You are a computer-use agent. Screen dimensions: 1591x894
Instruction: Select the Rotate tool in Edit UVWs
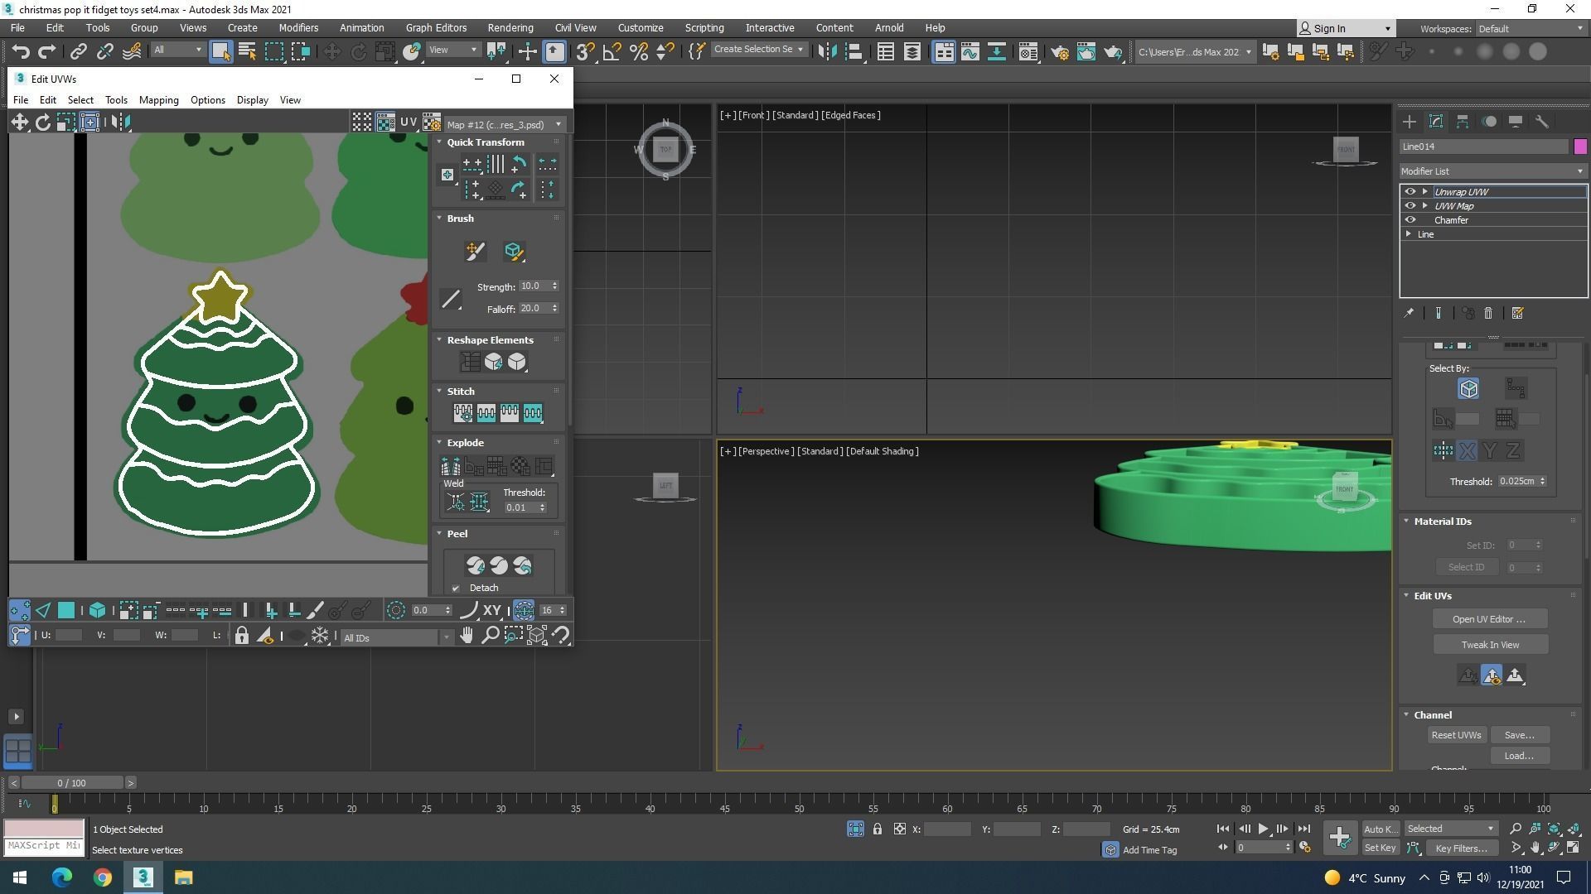(x=42, y=123)
